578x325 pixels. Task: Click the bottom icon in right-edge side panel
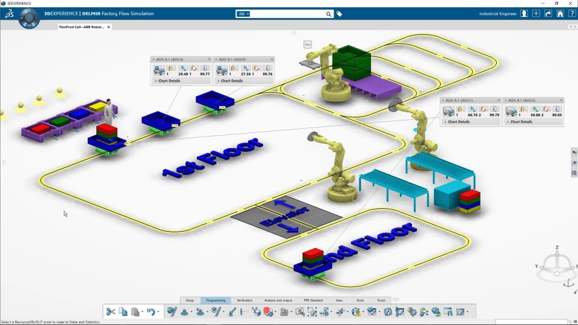574,173
